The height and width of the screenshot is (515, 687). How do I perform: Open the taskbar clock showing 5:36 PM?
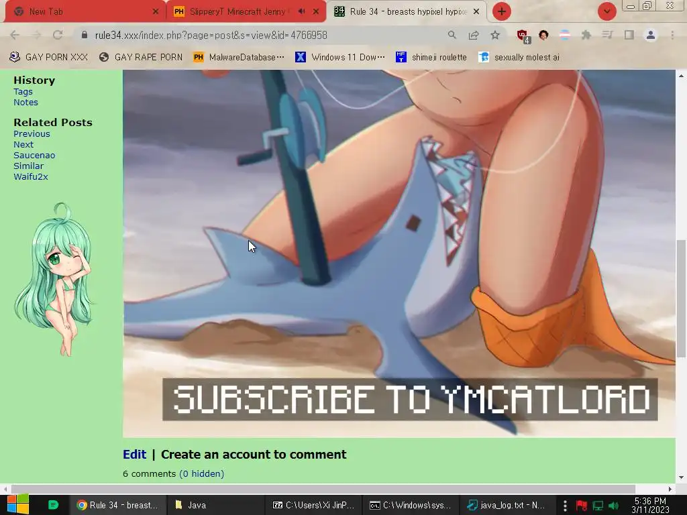point(650,505)
